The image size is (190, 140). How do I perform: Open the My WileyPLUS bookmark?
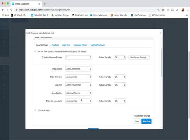(x=19, y=15)
